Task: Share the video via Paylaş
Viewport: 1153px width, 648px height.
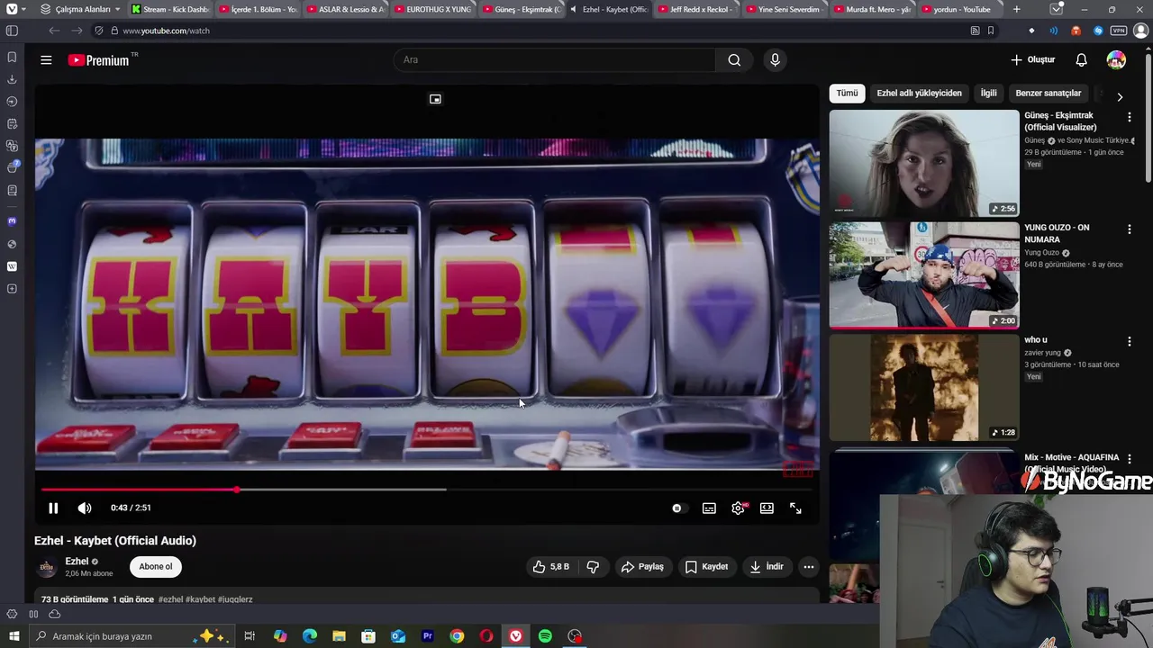Action: 642,567
